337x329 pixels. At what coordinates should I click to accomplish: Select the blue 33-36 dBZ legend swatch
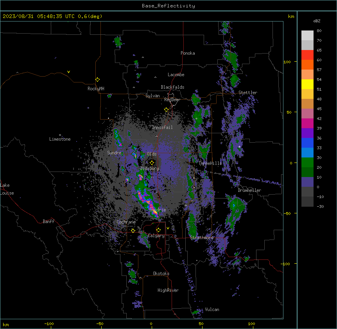pyautogui.click(x=307, y=143)
